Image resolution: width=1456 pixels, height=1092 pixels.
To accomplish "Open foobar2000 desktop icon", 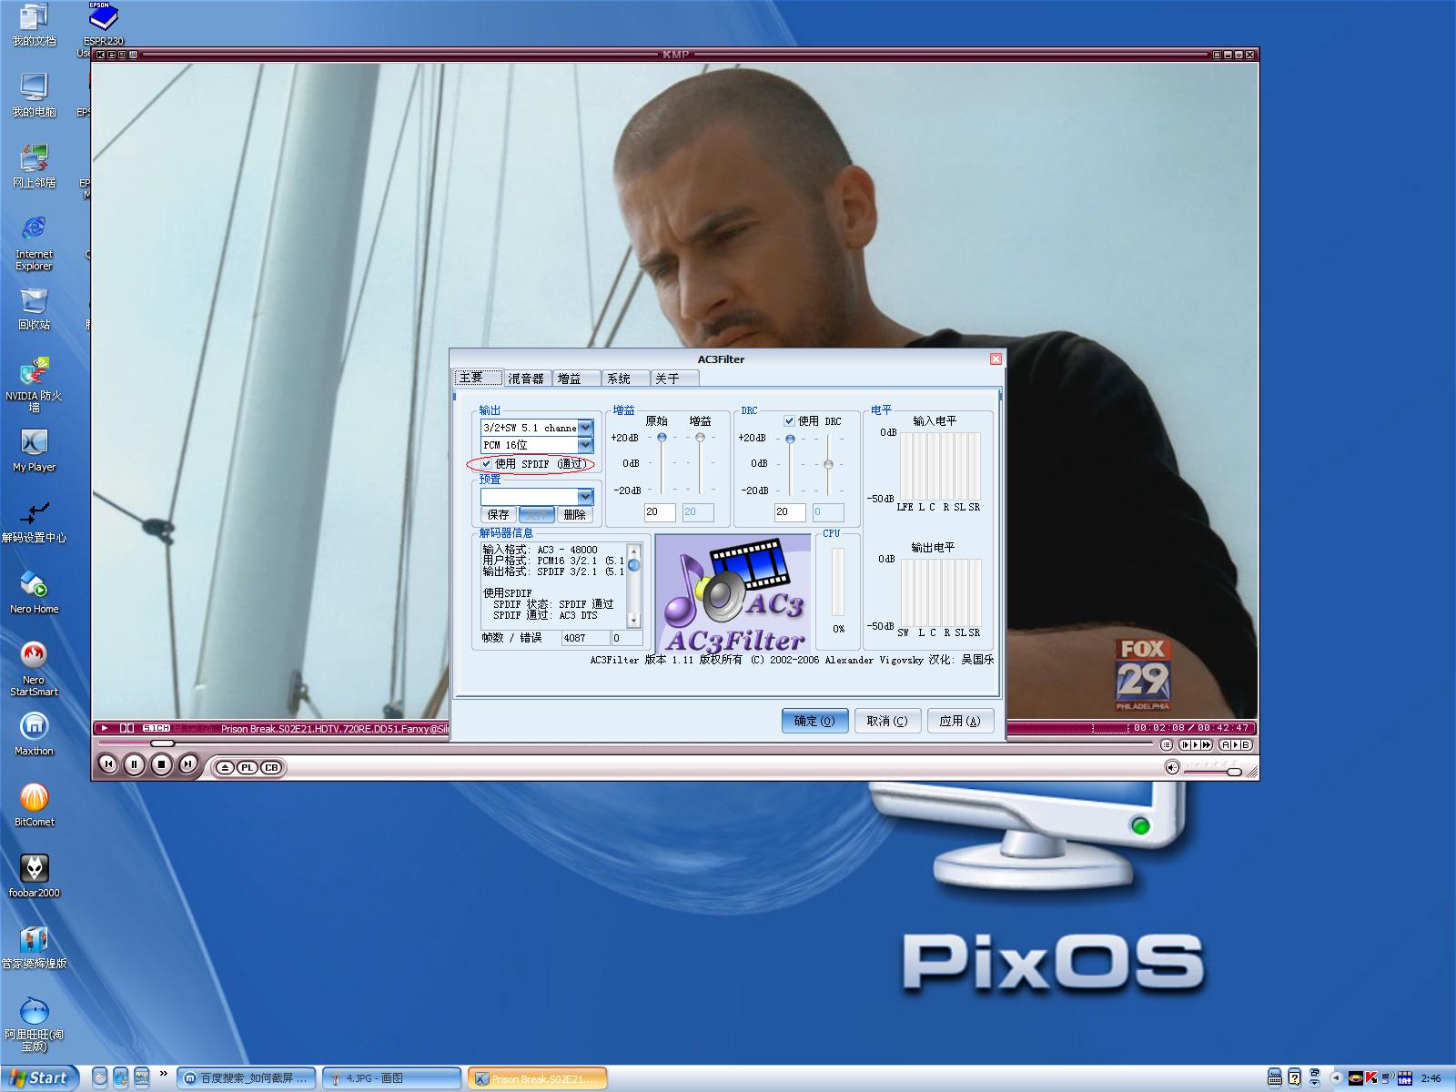I will 34,876.
